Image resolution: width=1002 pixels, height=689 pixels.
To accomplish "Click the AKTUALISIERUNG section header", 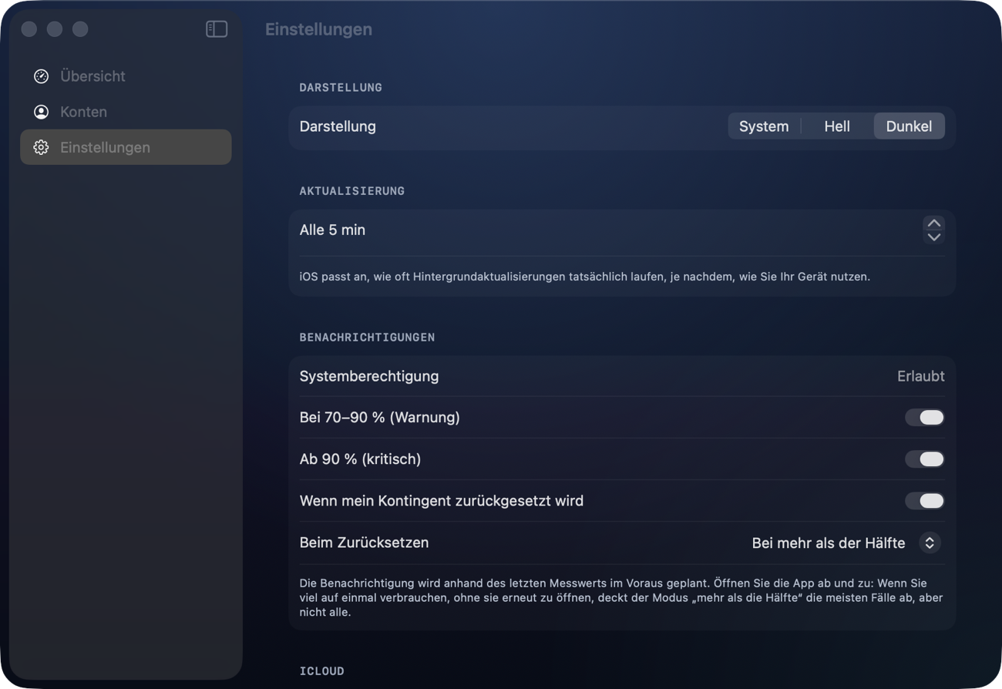I will coord(352,191).
